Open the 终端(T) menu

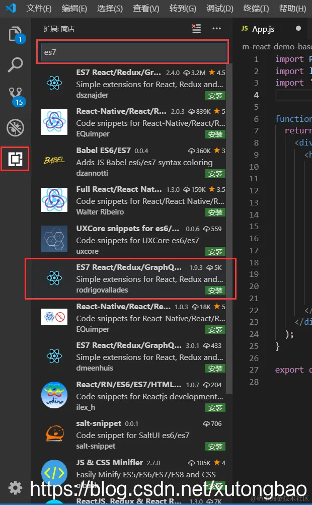click(256, 9)
